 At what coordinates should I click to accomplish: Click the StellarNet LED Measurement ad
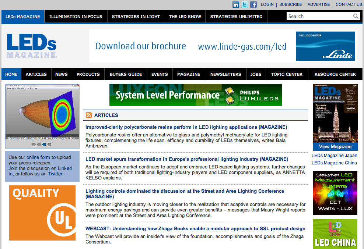(335, 193)
